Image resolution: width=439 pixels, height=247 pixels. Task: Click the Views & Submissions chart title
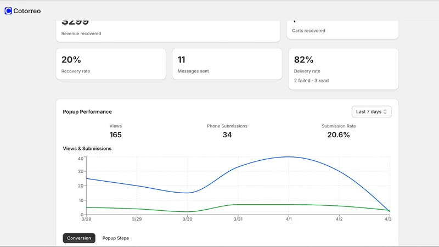[x=87, y=149]
